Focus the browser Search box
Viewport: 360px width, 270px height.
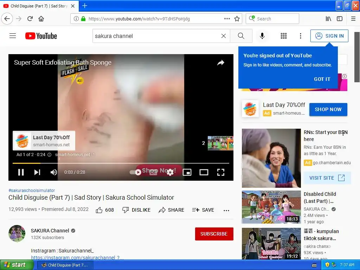(272, 19)
